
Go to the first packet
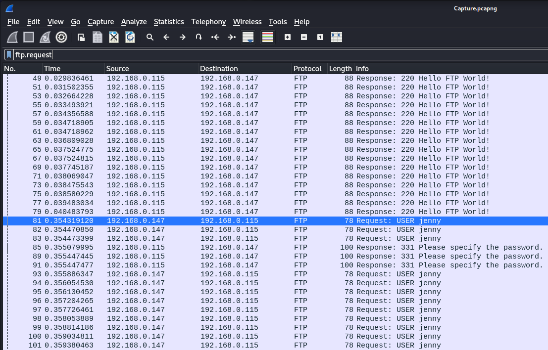click(215, 37)
